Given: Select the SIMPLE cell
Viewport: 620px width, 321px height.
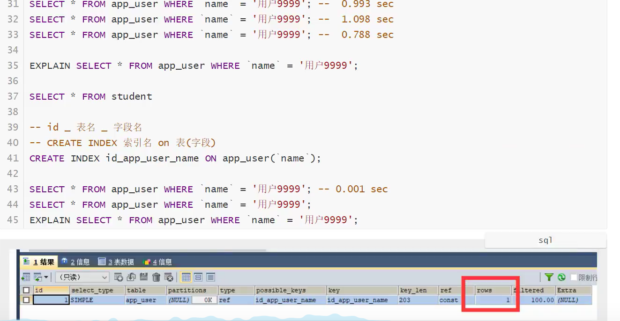Looking at the screenshot, I should [x=97, y=300].
